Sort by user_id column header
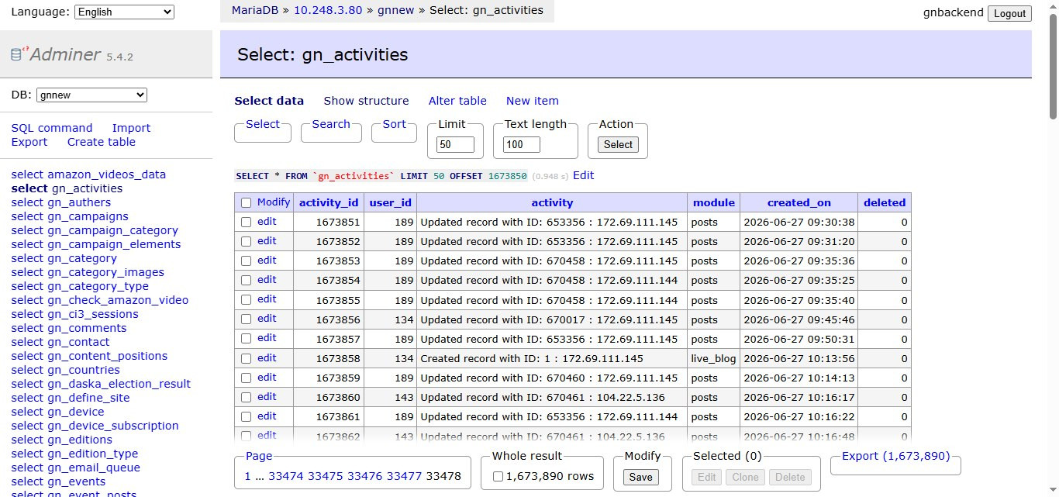This screenshot has height=497, width=1059. 390,202
